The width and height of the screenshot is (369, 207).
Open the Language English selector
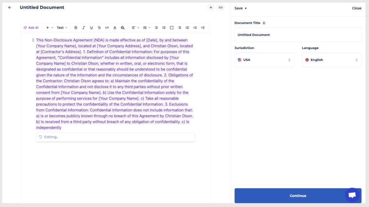331,60
